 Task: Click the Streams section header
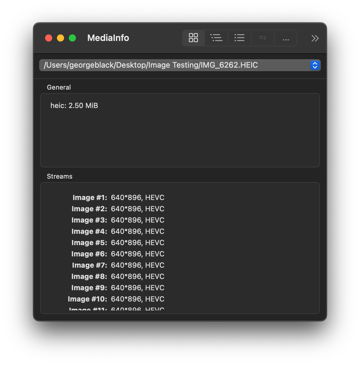tap(59, 176)
